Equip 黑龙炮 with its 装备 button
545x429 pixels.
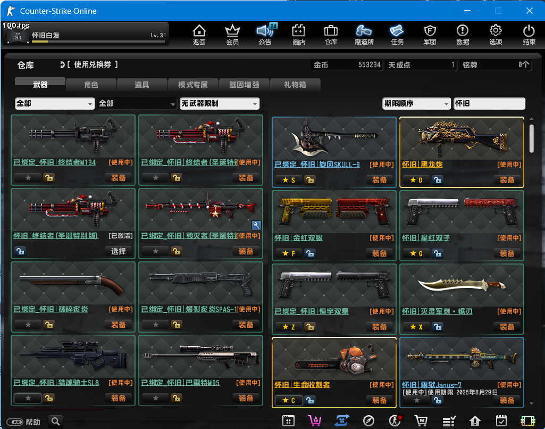tap(507, 180)
